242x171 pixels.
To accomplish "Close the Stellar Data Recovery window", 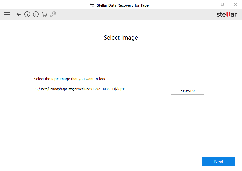I will (x=235, y=5).
